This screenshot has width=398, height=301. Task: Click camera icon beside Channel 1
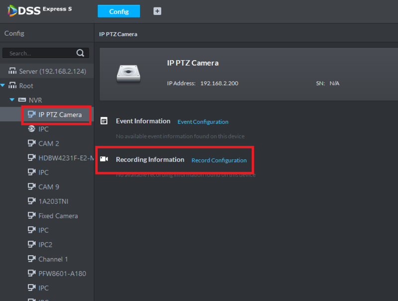click(31, 259)
